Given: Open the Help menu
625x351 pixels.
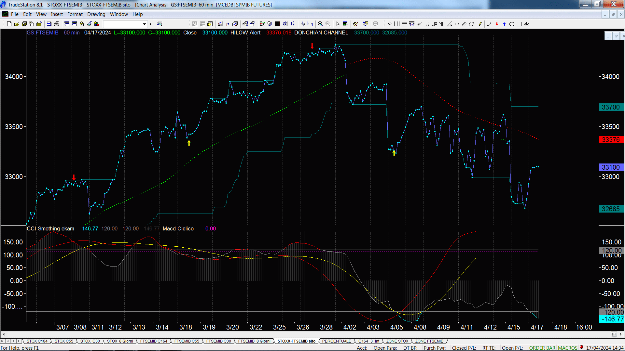Looking at the screenshot, I should click(137, 14).
